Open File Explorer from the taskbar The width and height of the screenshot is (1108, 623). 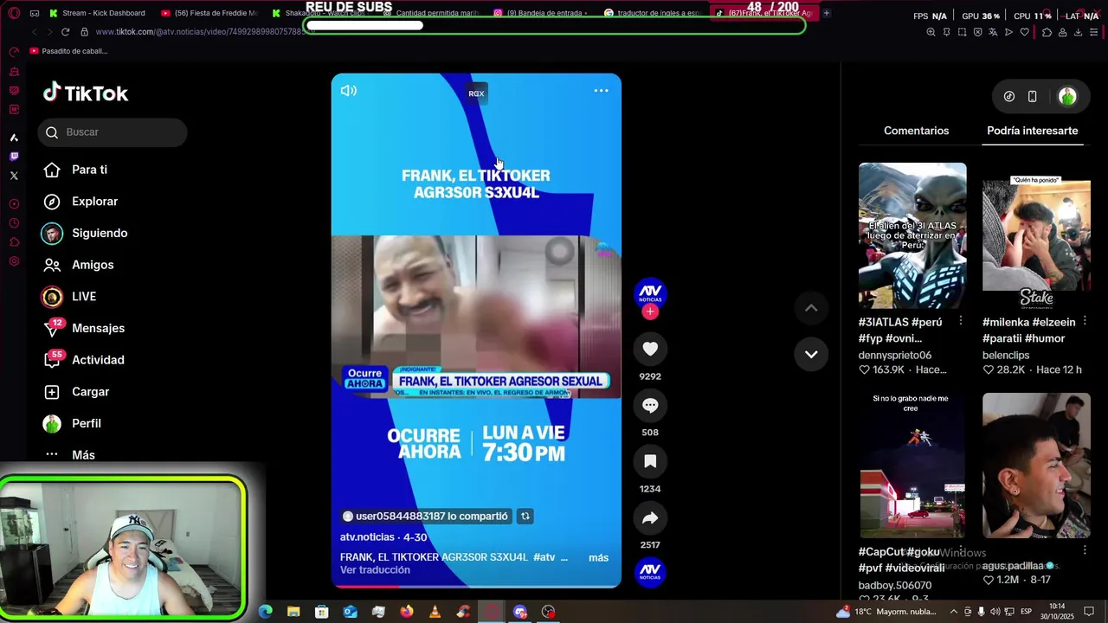(293, 612)
